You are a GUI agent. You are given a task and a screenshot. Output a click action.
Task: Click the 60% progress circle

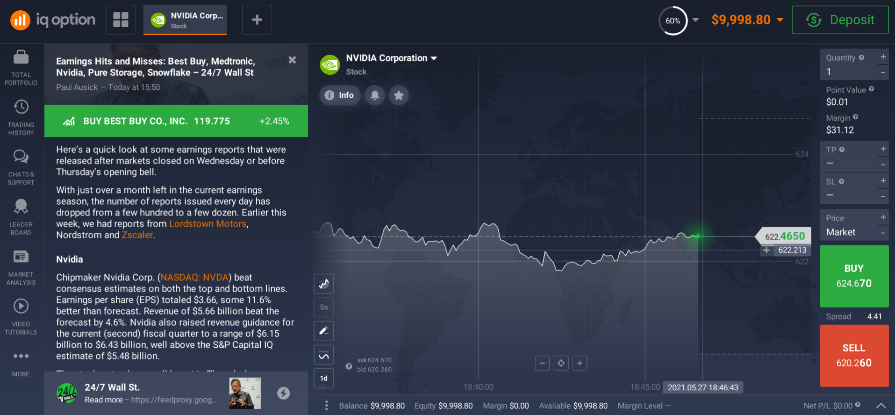point(673,21)
